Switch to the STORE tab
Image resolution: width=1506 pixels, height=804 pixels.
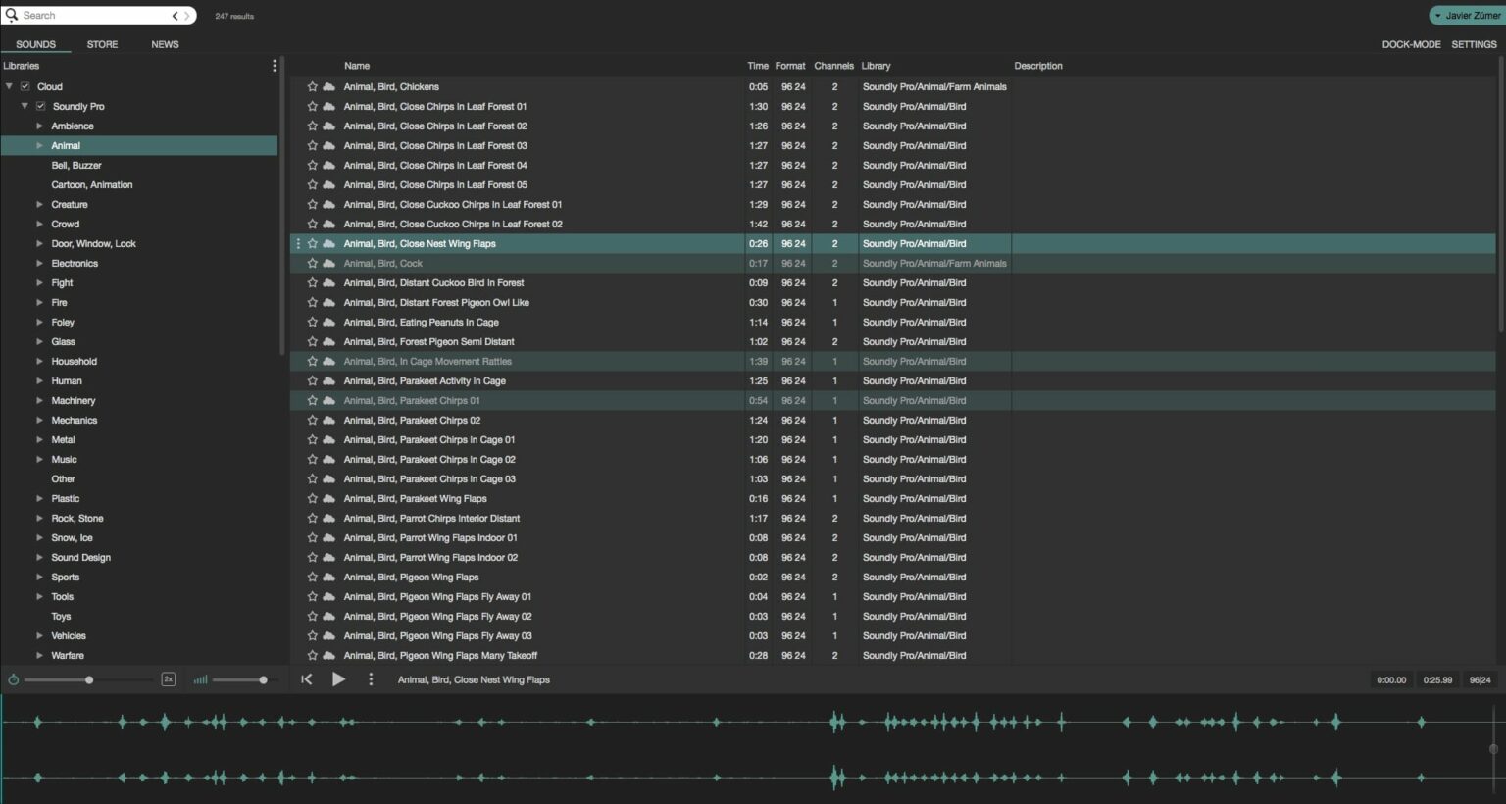point(102,43)
